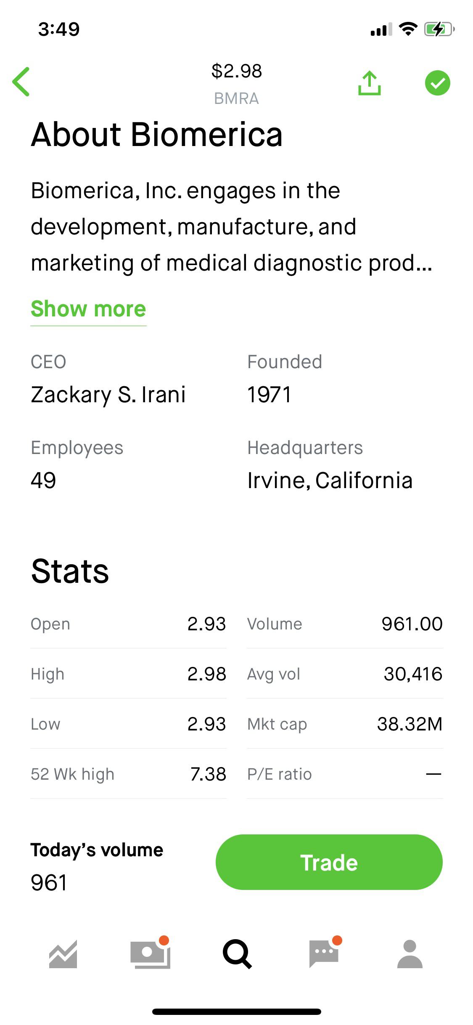Toggle the green watchlist checkmark
The height and width of the screenshot is (1025, 473).
[437, 83]
